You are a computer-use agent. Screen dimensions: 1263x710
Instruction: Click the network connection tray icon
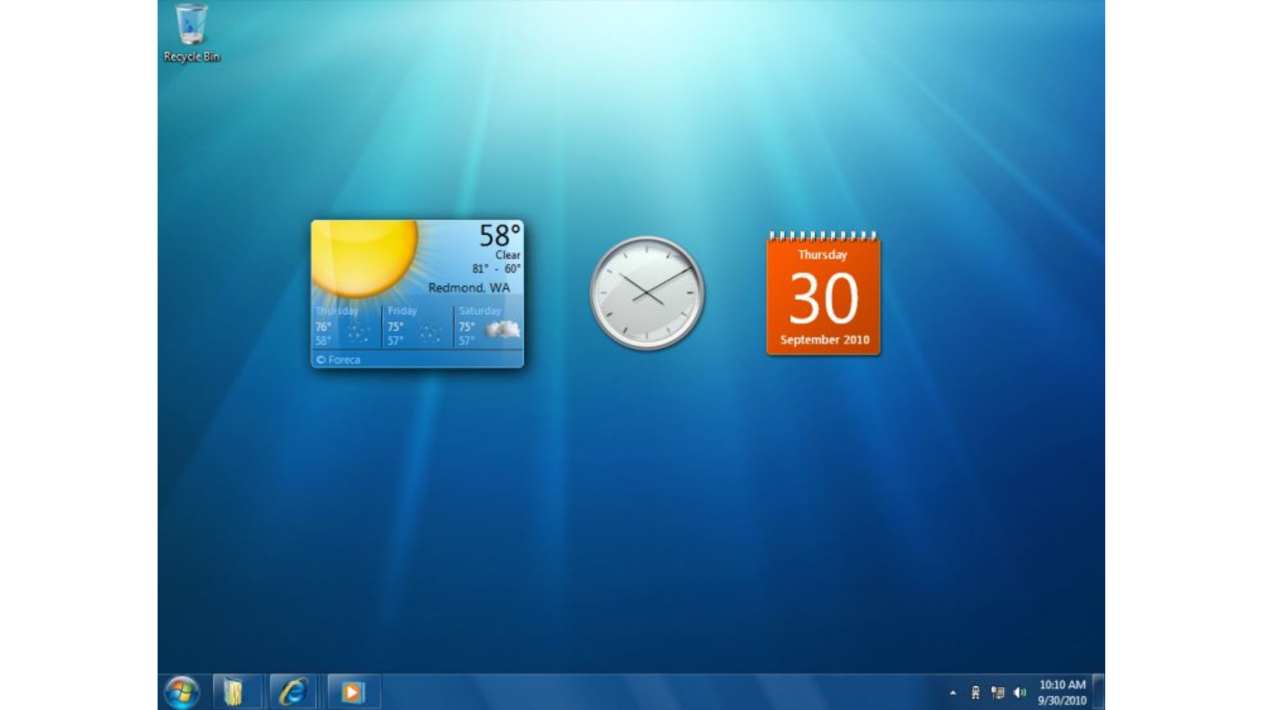coord(998,692)
